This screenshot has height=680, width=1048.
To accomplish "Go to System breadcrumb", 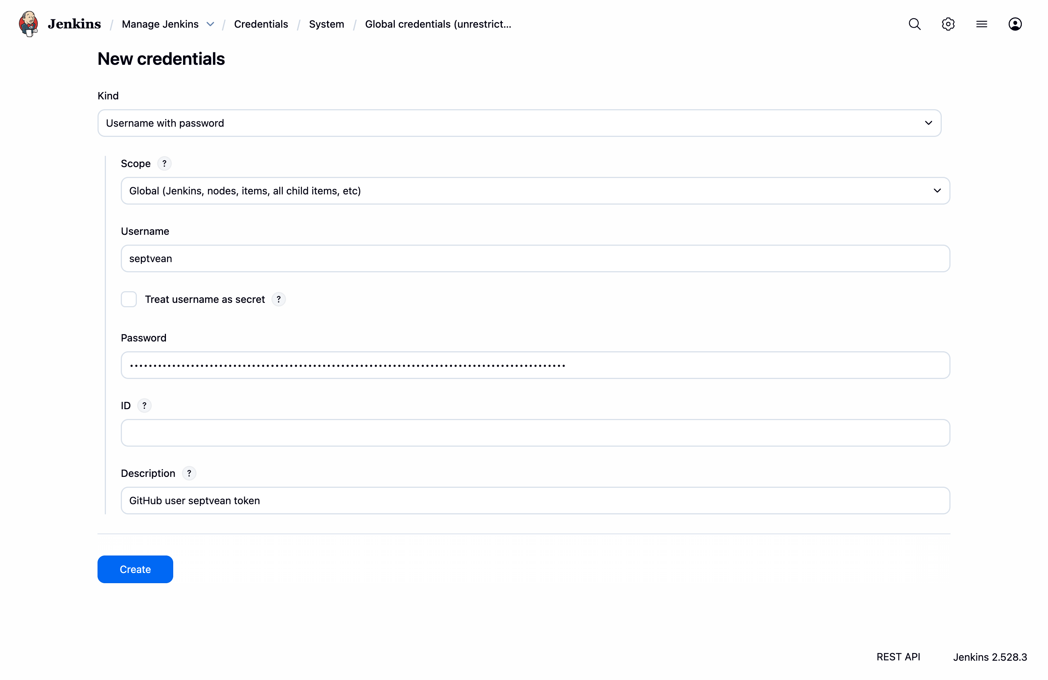I will [x=326, y=24].
